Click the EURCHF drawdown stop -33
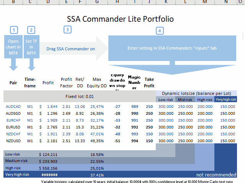The height and width of the screenshot is (183, 245). 118,120
